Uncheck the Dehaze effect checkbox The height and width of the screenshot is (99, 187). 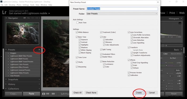132,68
